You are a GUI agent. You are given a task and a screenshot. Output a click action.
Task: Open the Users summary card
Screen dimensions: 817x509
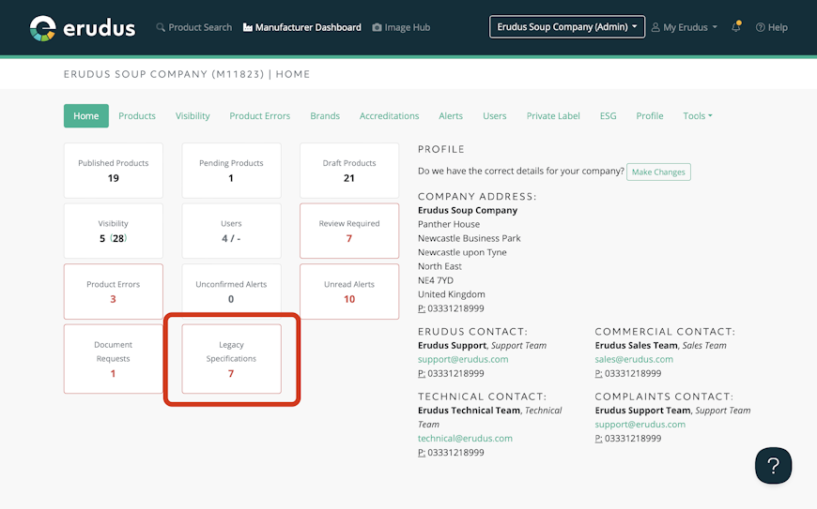[231, 231]
